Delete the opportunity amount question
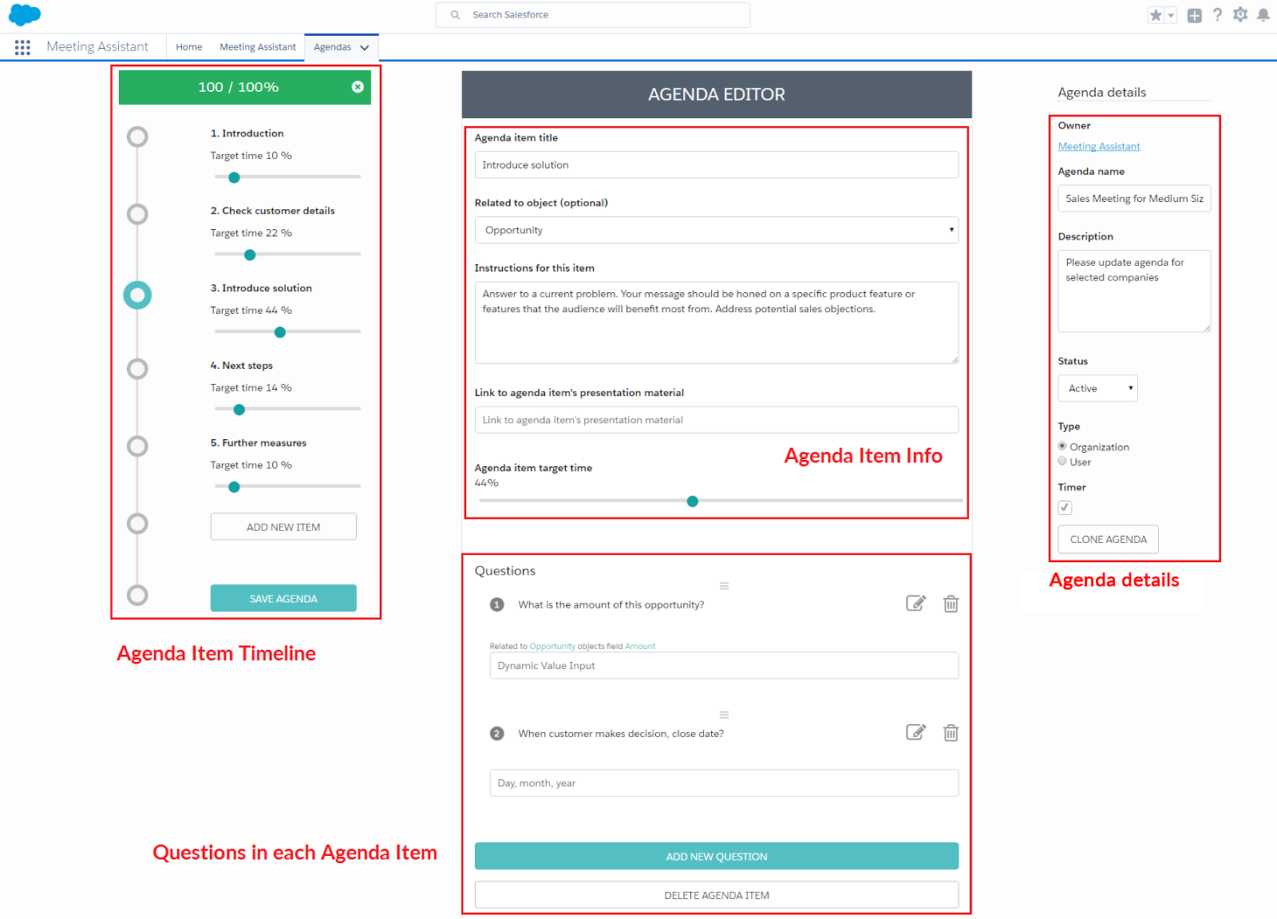 pyautogui.click(x=951, y=604)
